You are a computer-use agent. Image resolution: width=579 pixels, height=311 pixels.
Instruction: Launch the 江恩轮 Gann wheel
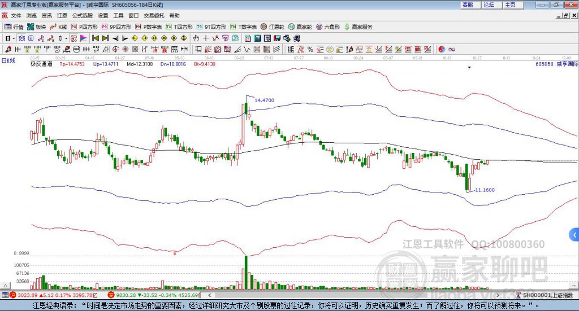(273, 27)
